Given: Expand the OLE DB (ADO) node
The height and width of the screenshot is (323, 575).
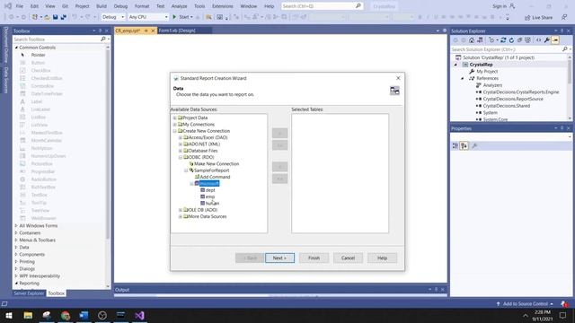Looking at the screenshot, I should [x=181, y=210].
